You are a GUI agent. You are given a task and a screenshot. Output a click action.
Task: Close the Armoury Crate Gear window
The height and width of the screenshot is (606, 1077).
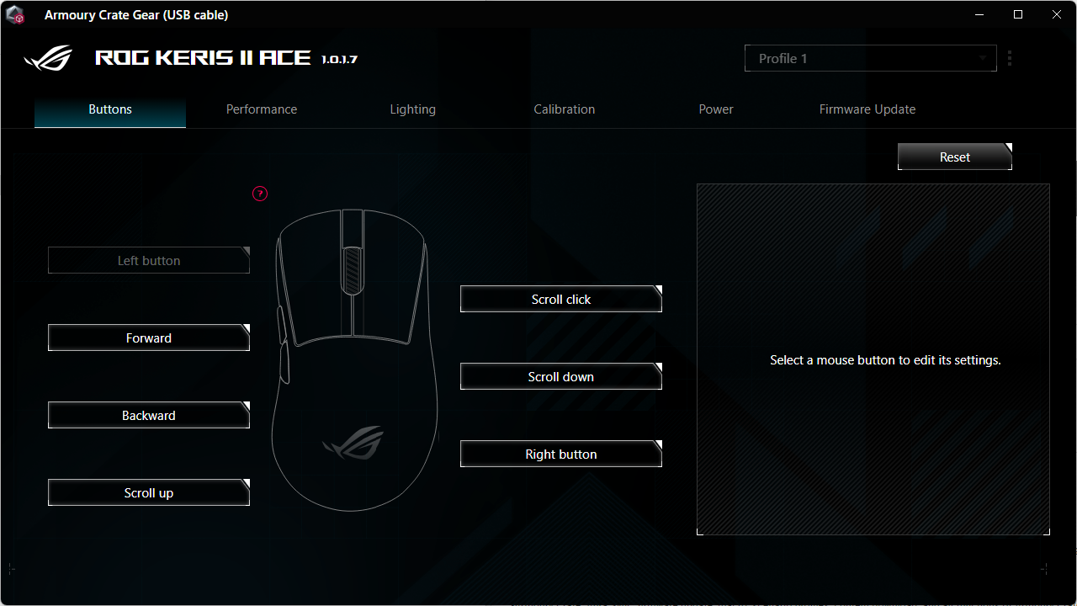[1057, 14]
